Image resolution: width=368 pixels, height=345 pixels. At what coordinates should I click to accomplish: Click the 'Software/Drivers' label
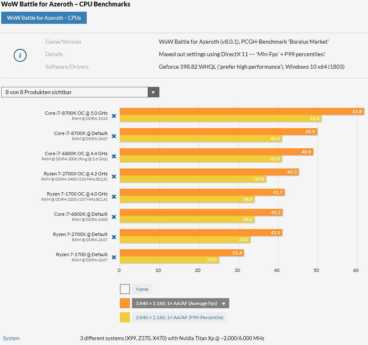67,67
